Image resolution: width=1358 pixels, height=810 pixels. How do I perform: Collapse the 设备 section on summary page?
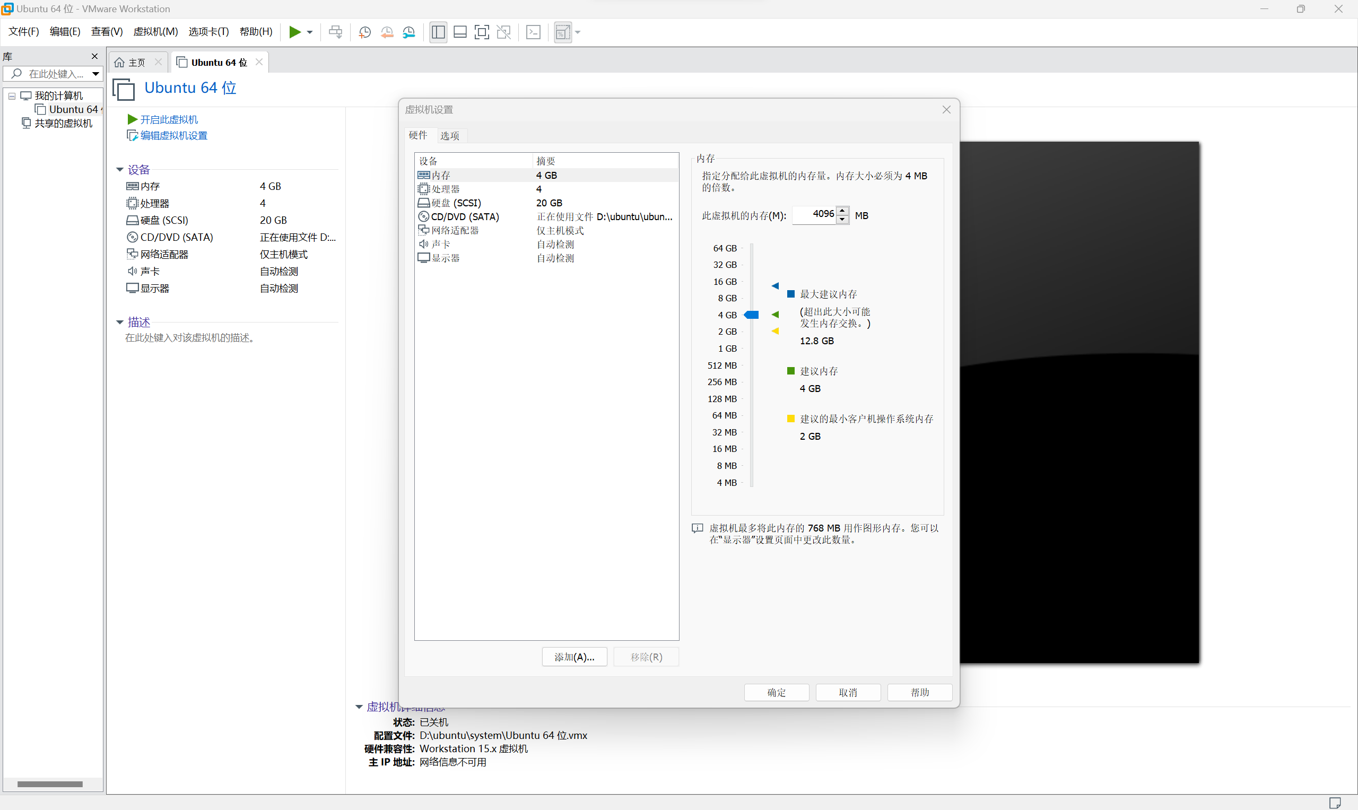point(120,170)
